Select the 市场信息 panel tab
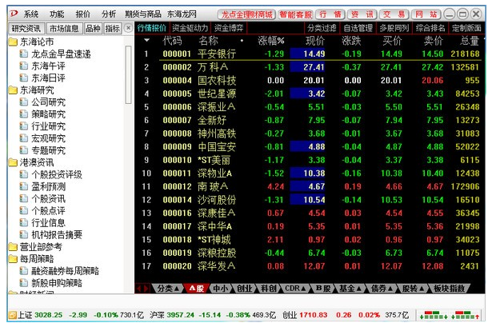Screen dimensions: 492x331 64,29
